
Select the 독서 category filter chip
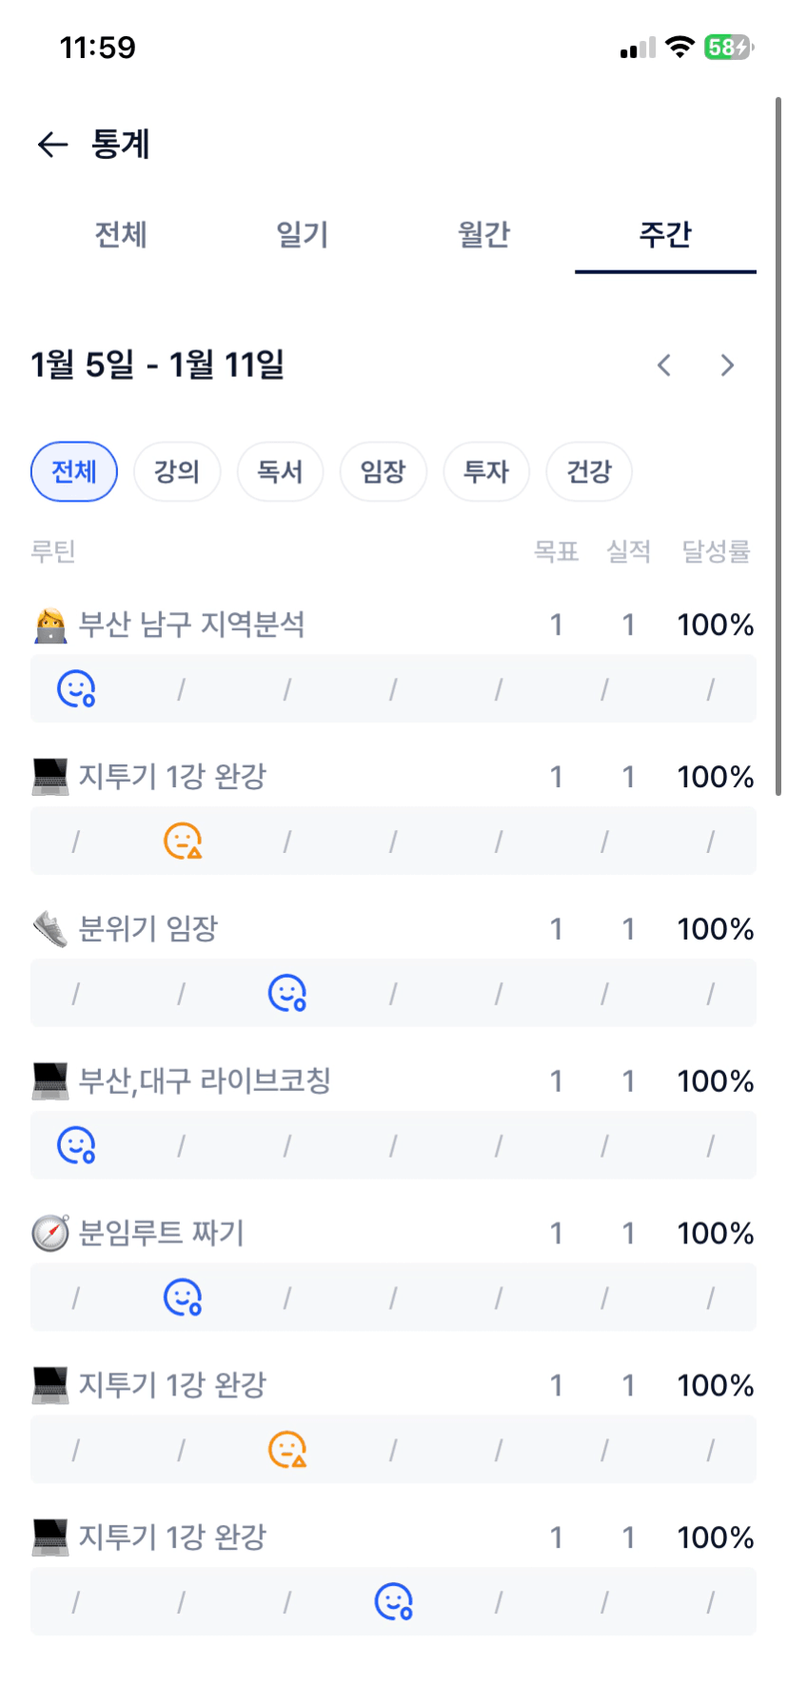[280, 471]
